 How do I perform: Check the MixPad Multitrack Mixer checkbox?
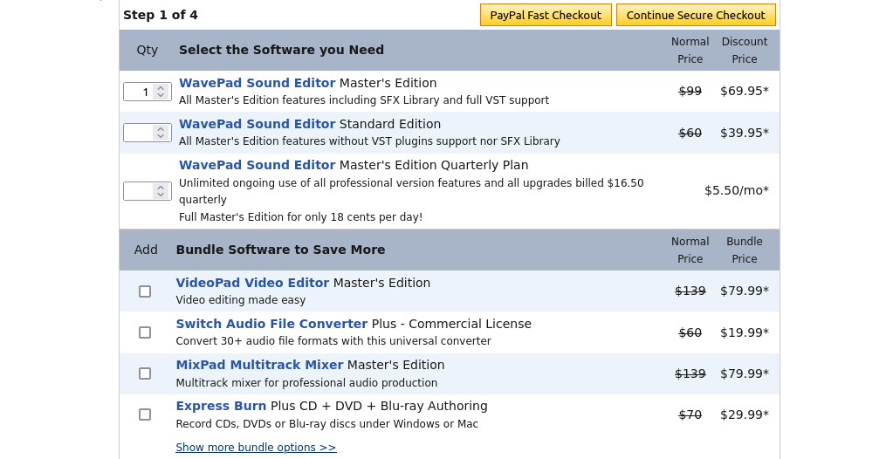[x=145, y=373]
